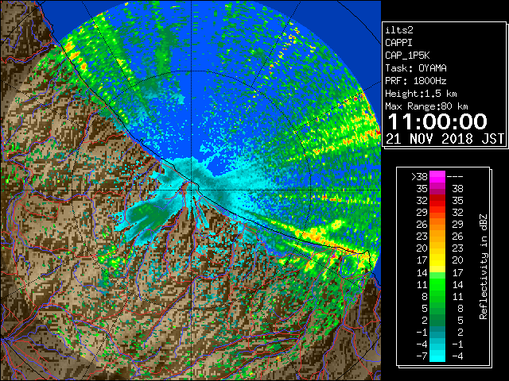Click the 'Reflectivity in dBZ' axis label
The height and width of the screenshot is (381, 509).
click(484, 267)
